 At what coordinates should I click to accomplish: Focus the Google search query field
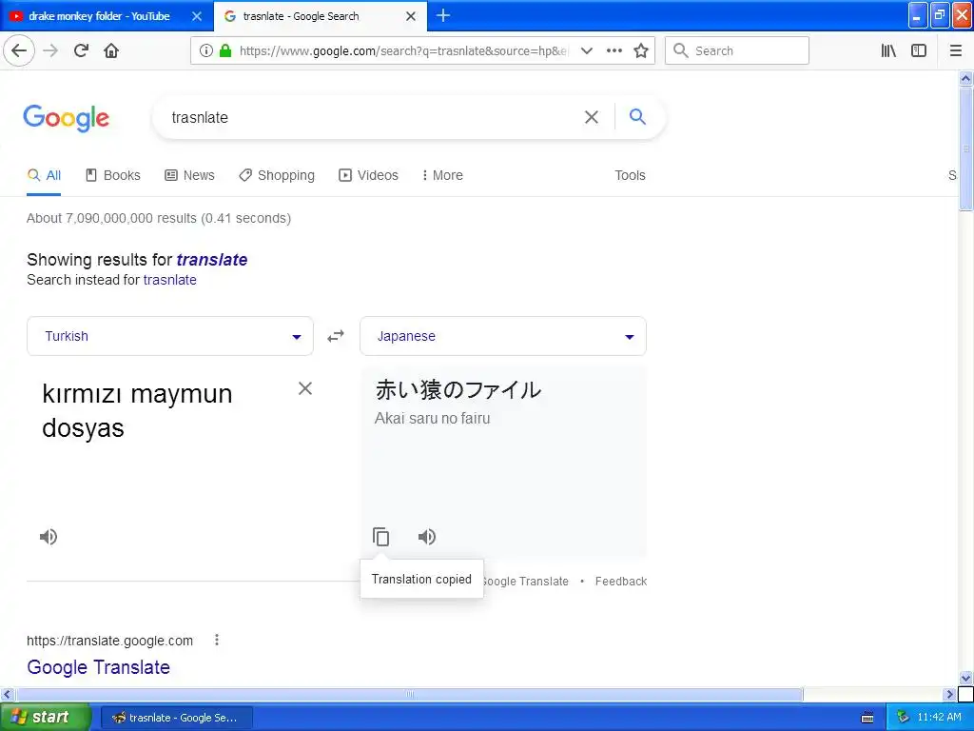tap(373, 117)
